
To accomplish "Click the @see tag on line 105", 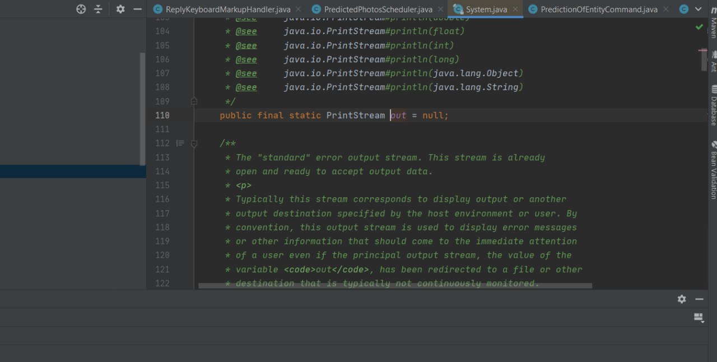I will click(246, 45).
